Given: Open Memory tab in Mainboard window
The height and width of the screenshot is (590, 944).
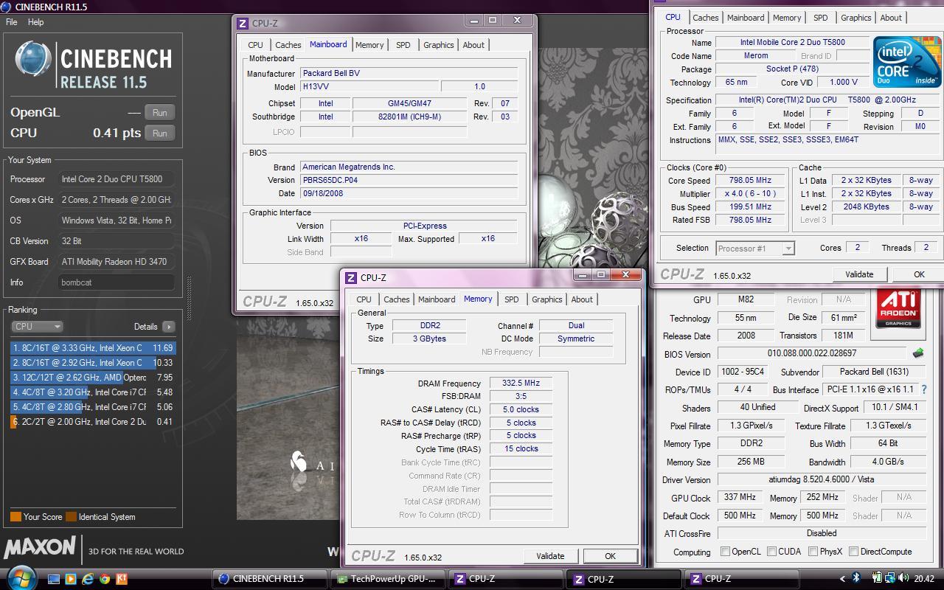Looking at the screenshot, I should pos(369,45).
